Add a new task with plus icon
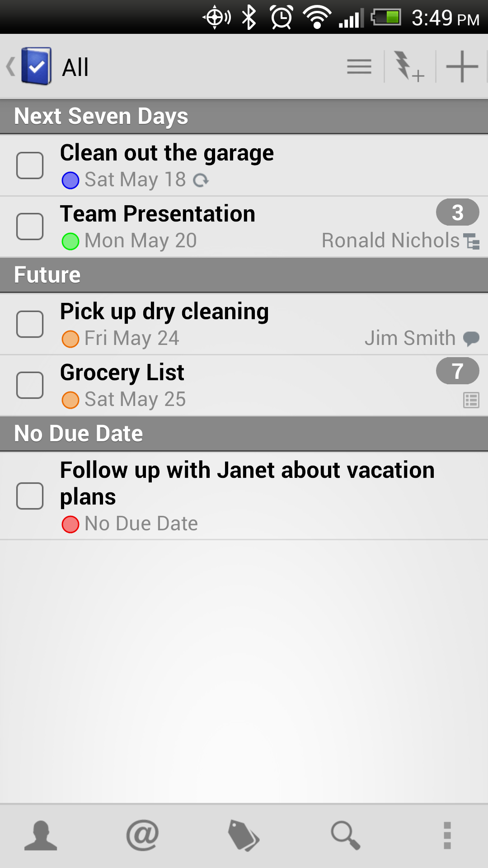Screen dimensions: 488x868 (462, 67)
